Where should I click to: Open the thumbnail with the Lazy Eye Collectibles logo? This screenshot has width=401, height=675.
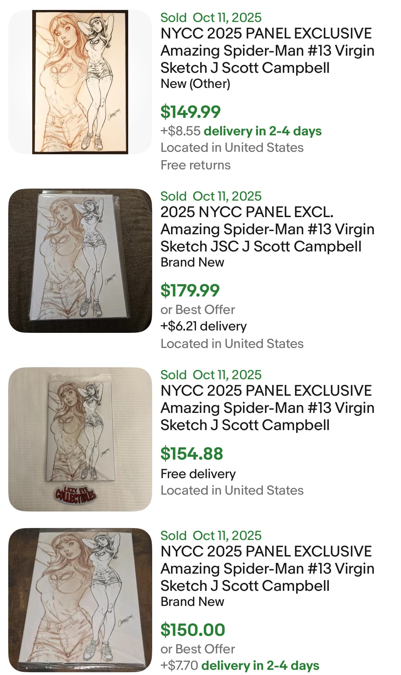click(80, 439)
